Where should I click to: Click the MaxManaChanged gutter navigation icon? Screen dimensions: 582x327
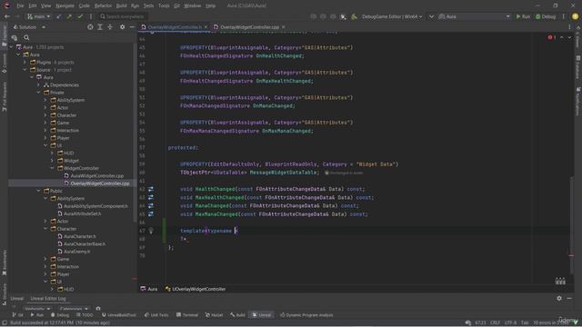pyautogui.click(x=151, y=214)
